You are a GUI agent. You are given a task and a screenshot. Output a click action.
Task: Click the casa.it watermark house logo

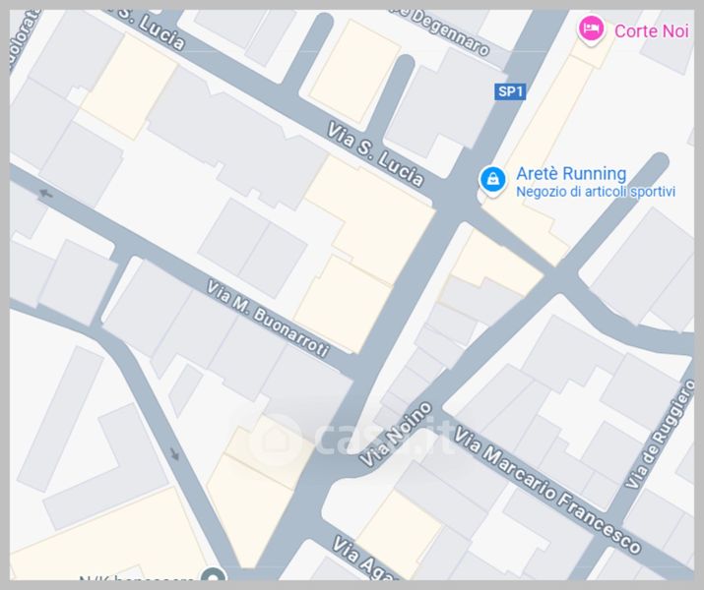point(276,440)
